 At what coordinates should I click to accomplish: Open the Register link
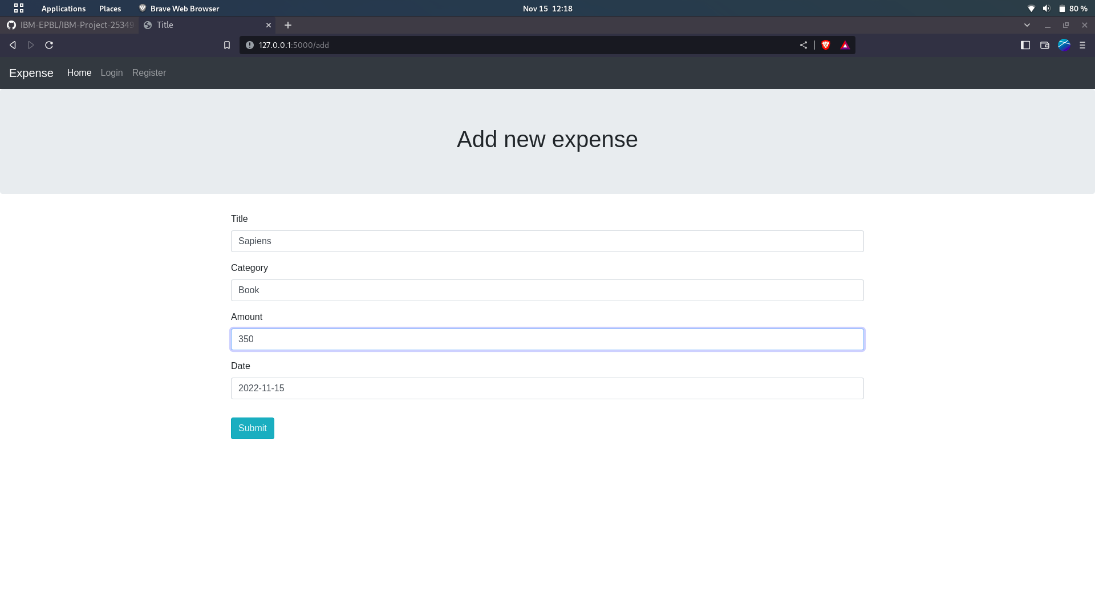[x=149, y=73]
